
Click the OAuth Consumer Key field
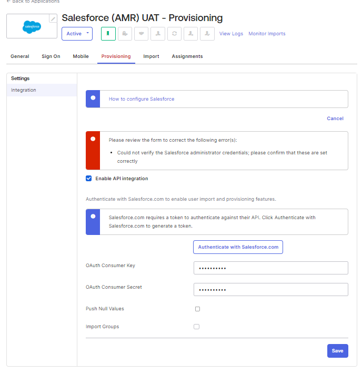coord(271,268)
